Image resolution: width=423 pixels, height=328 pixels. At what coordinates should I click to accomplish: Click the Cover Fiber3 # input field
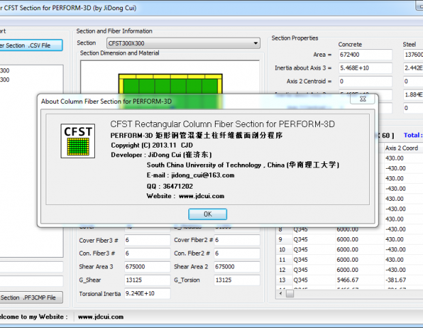(147, 241)
